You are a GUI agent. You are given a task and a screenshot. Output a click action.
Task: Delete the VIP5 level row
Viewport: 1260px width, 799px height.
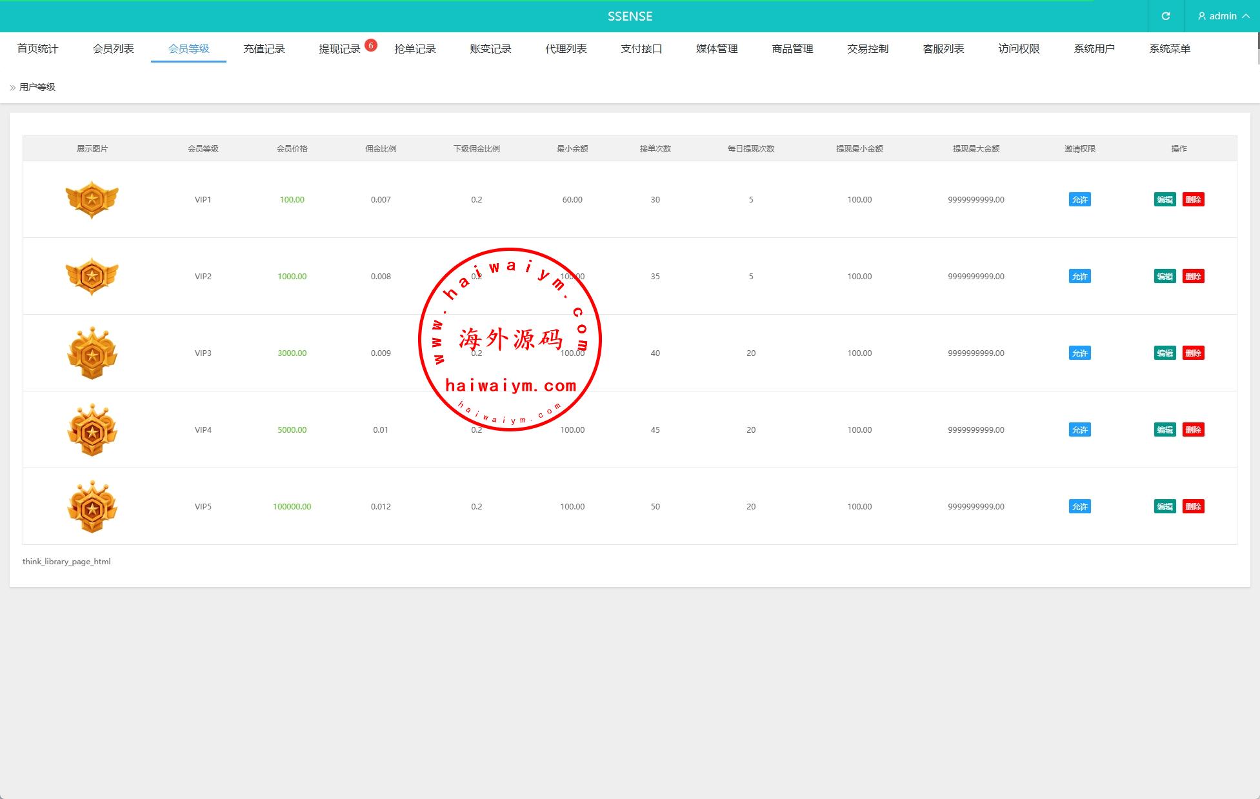coord(1193,506)
